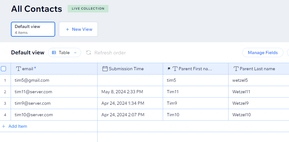Open Manage Fields
The image size is (289, 142).
[x=263, y=53]
